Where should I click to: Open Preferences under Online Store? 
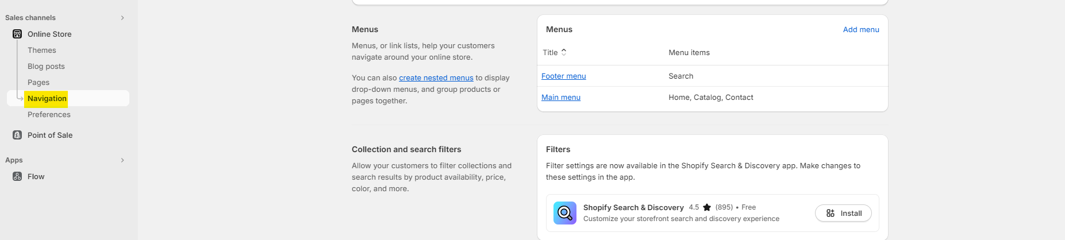pyautogui.click(x=49, y=115)
